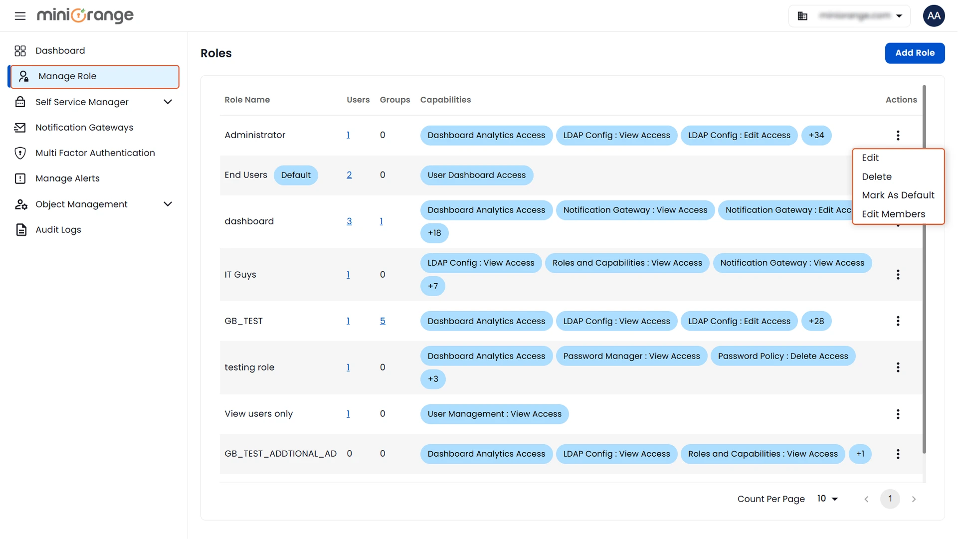
Task: Open the hamburger menu icon
Action: click(x=20, y=16)
